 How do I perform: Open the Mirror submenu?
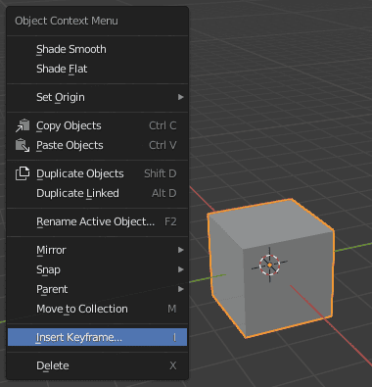[97, 250]
